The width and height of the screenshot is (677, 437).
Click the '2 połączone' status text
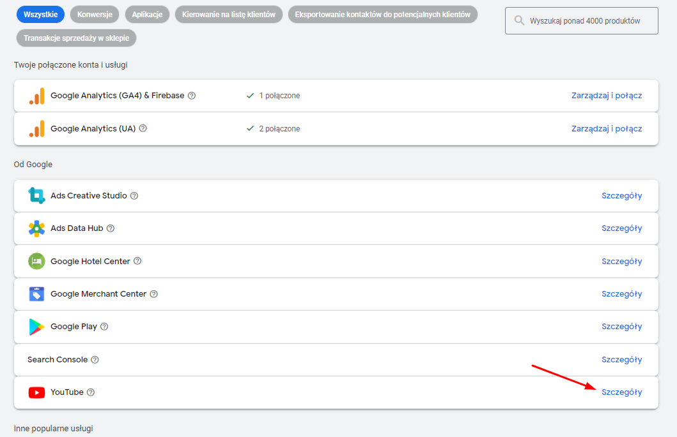point(279,128)
